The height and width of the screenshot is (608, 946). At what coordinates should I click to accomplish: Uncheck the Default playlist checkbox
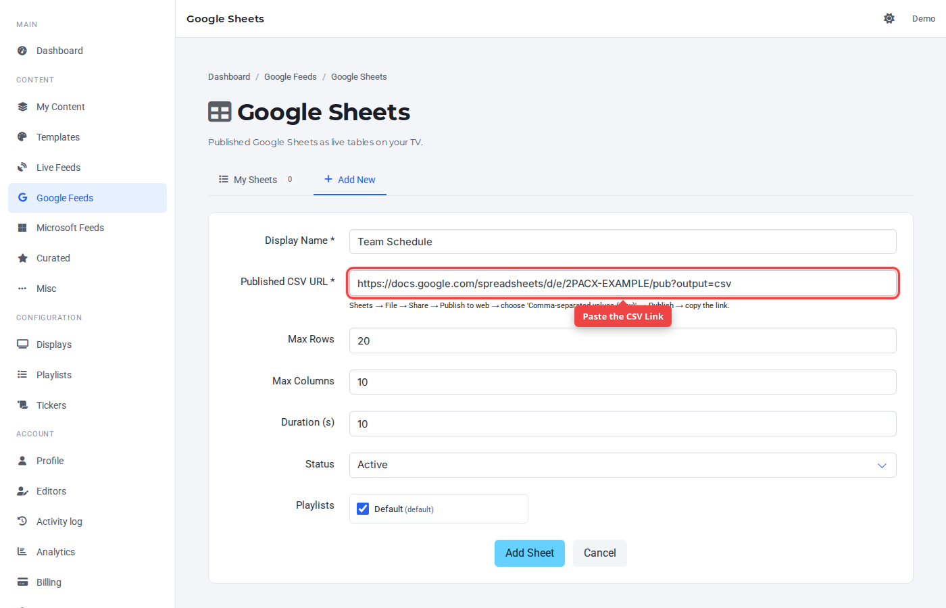click(363, 509)
